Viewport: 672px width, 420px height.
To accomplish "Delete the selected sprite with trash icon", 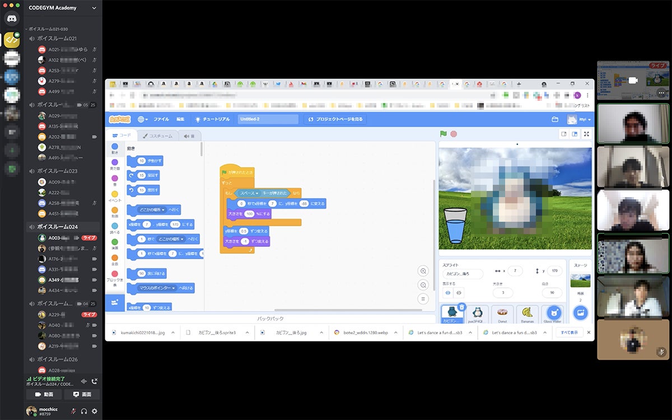I will (461, 307).
